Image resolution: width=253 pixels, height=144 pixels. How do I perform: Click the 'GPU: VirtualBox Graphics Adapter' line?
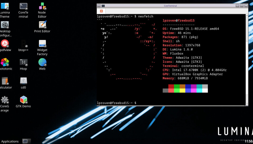click(x=193, y=74)
